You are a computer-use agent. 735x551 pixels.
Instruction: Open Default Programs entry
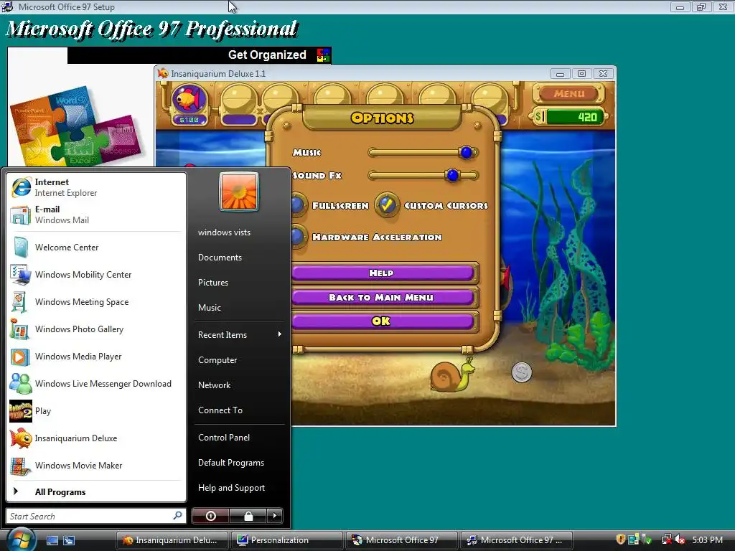coord(231,463)
